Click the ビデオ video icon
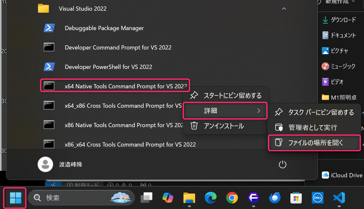364x209 pixels. coord(325,82)
